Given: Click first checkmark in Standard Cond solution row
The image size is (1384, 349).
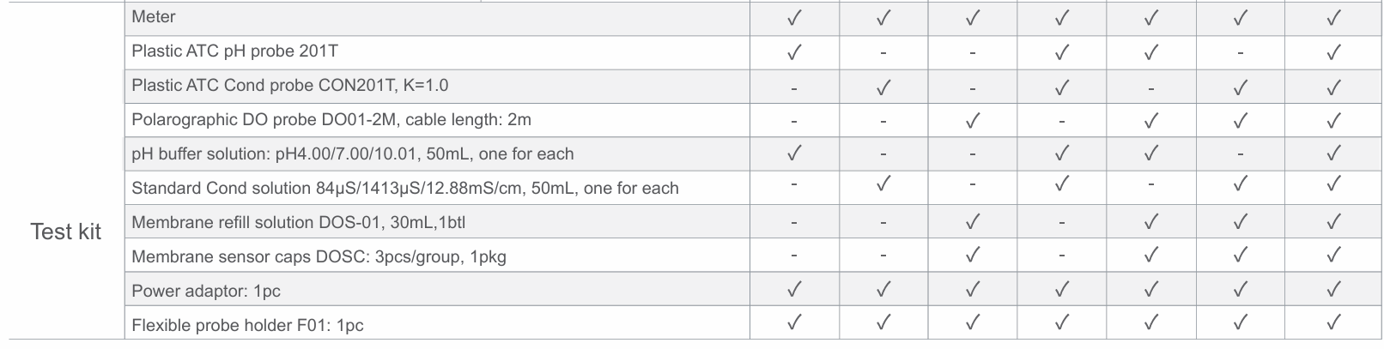Looking at the screenshot, I should tap(883, 184).
